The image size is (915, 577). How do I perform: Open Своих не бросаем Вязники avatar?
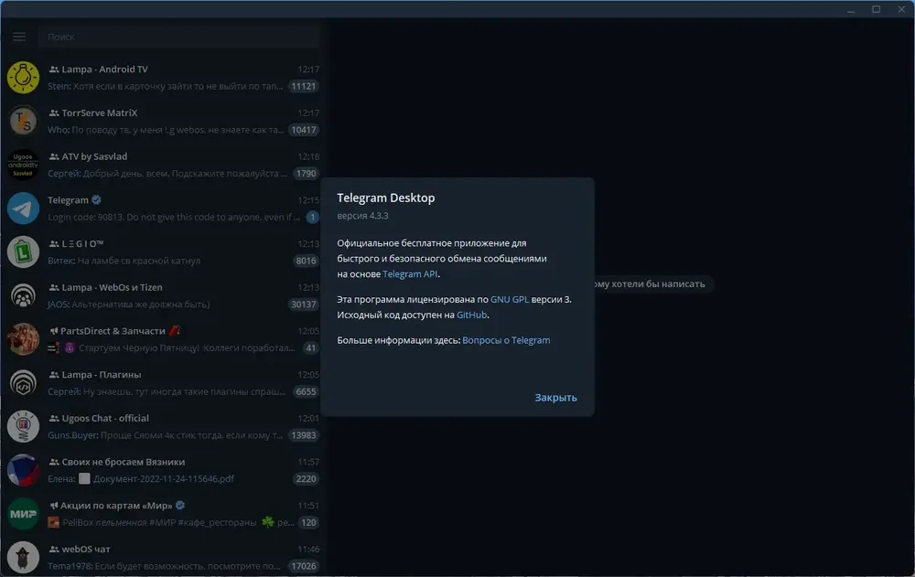tap(23, 470)
